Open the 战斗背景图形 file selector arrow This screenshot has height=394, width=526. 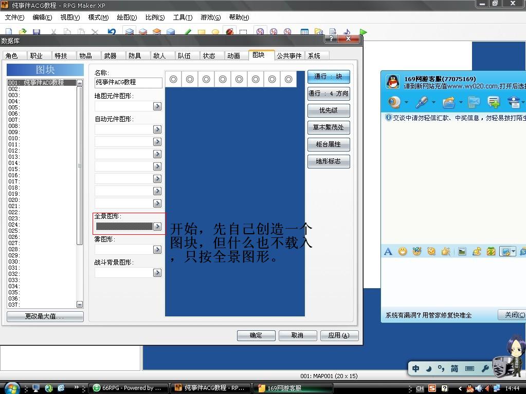pos(157,273)
